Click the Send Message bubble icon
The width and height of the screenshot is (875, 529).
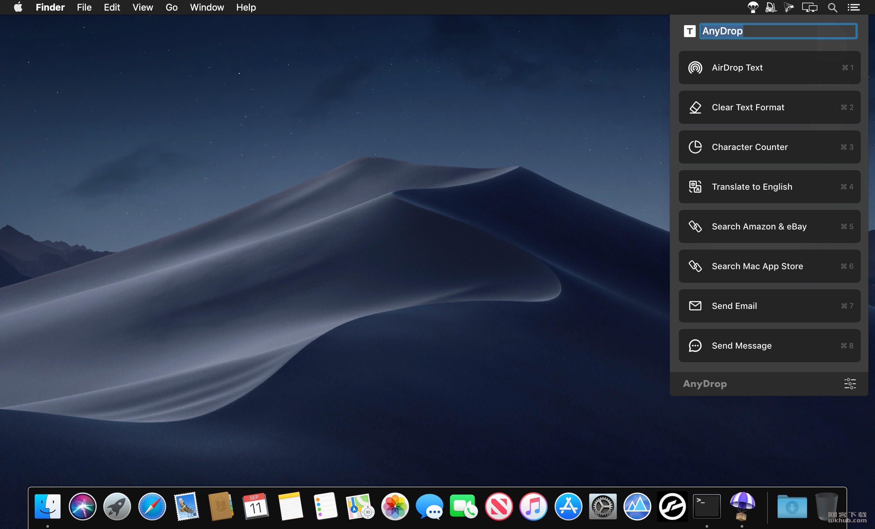[695, 346]
